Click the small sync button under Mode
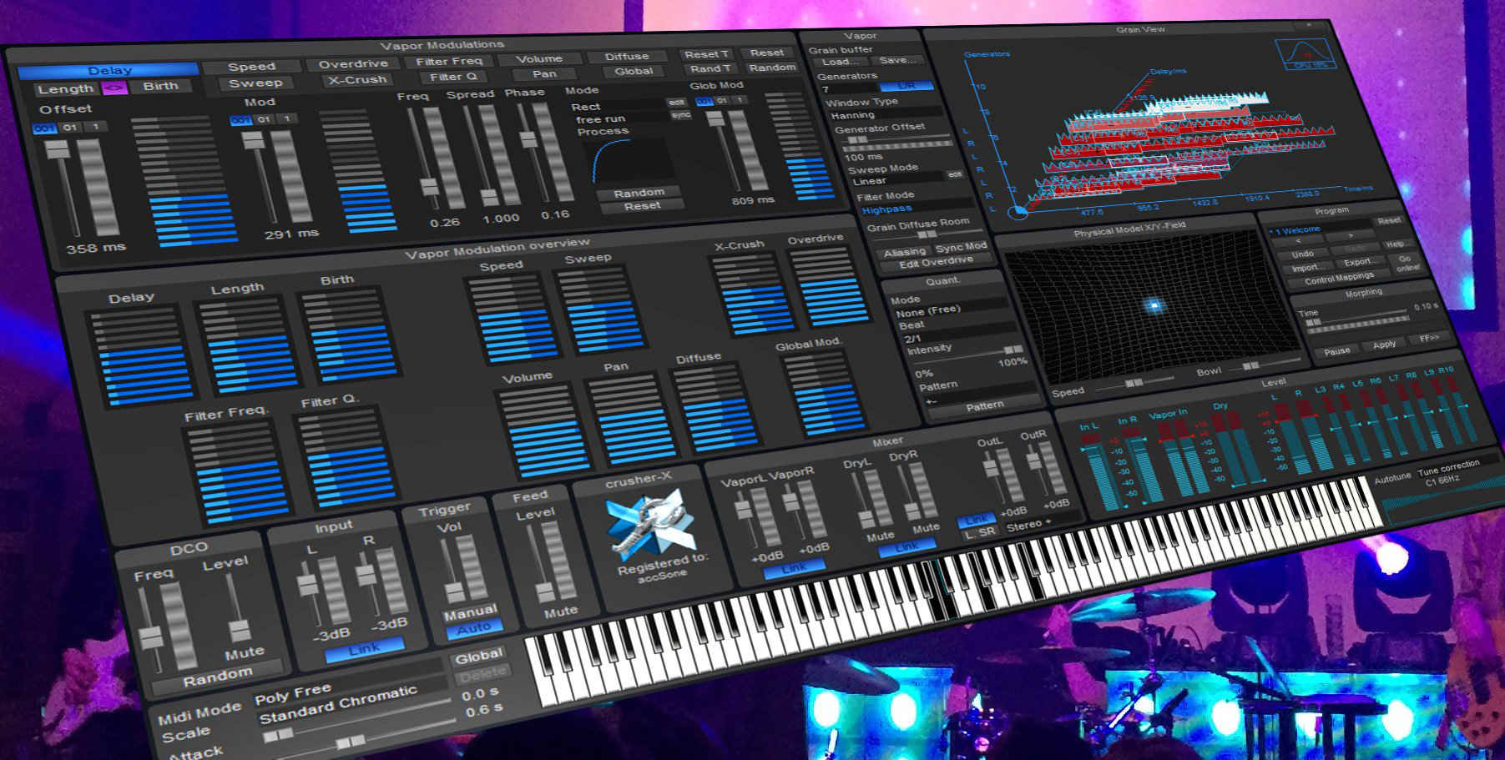The height and width of the screenshot is (760, 1505). pos(681,115)
